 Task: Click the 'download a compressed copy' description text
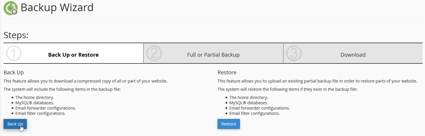click(86, 81)
